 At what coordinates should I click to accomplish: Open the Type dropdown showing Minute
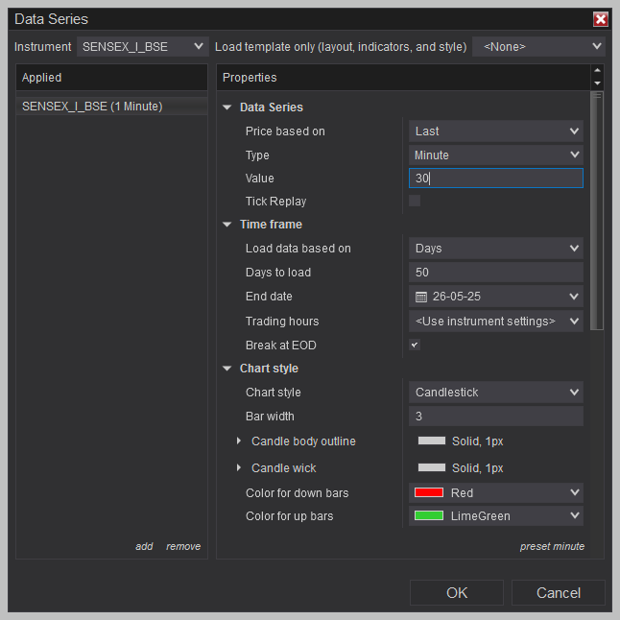tap(496, 155)
